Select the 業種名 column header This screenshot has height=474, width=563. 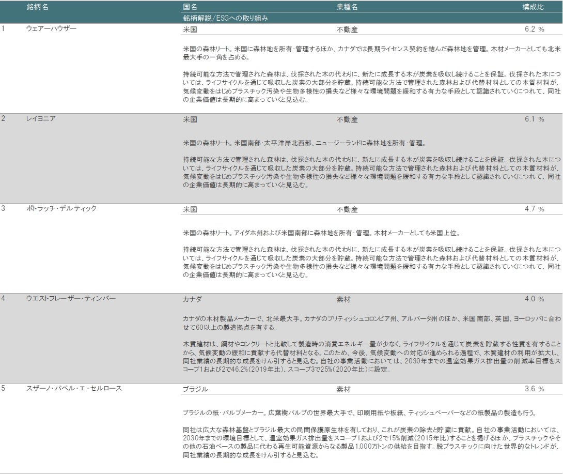[347, 8]
